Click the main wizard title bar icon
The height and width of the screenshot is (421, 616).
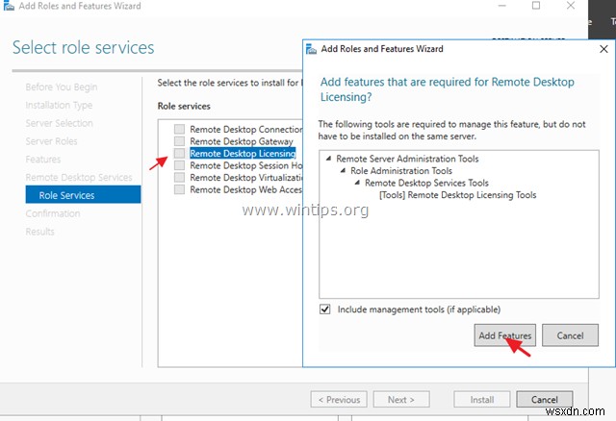pyautogui.click(x=9, y=6)
